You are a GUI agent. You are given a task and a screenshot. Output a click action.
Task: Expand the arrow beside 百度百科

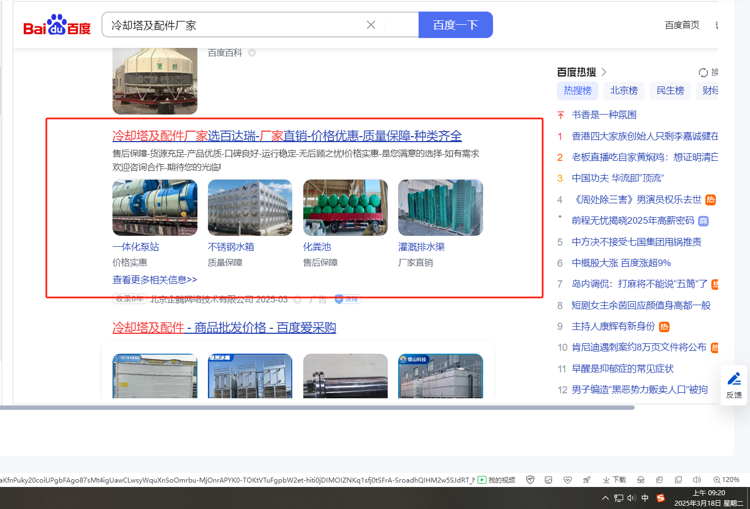click(x=252, y=53)
